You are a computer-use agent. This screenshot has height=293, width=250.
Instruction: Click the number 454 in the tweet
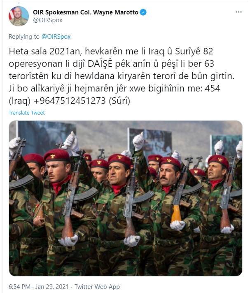click(213, 88)
